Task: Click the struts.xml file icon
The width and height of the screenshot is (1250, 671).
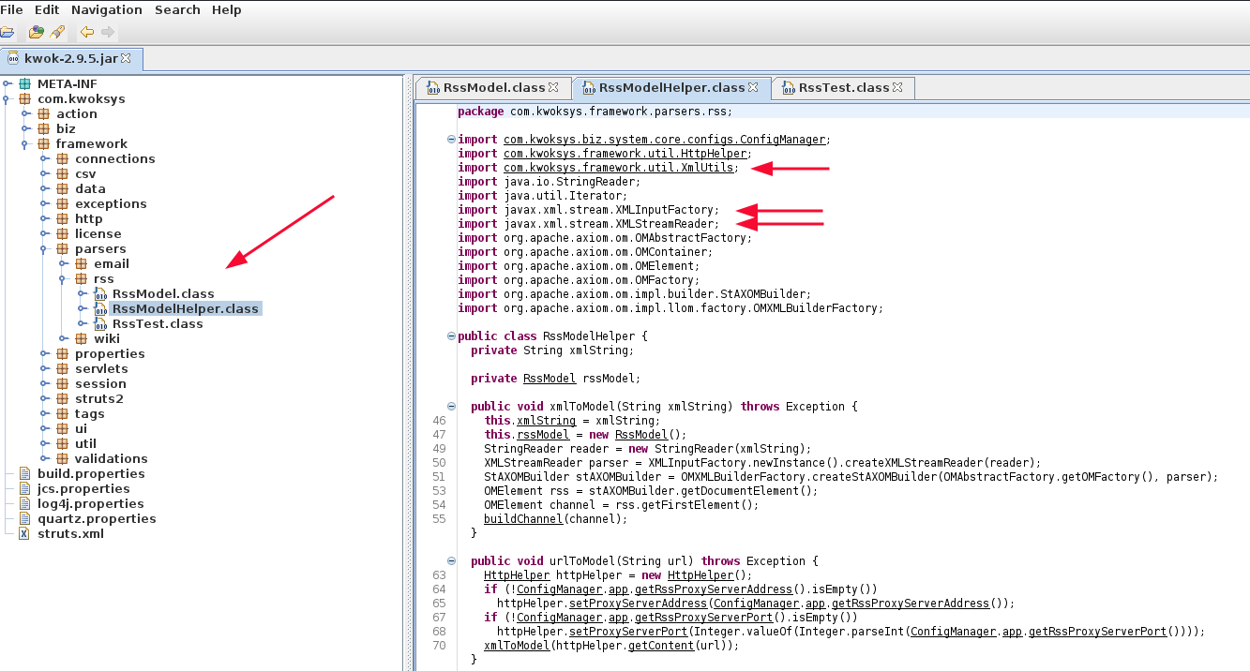Action: click(24, 534)
